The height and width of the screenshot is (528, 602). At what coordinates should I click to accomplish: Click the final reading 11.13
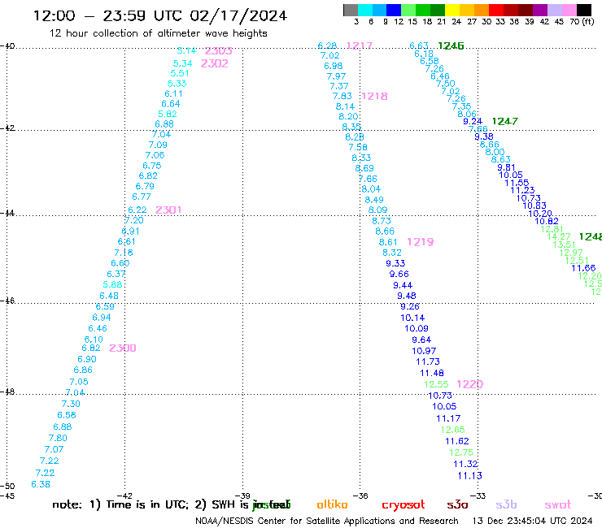[469, 475]
